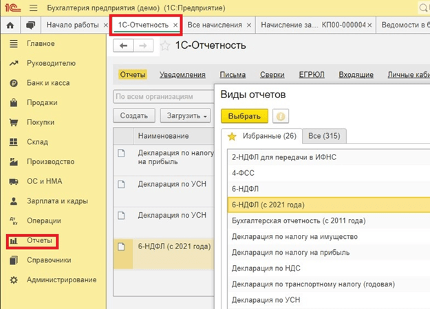Open the hamburger main menu icon
The image size is (430, 309).
pos(34,8)
